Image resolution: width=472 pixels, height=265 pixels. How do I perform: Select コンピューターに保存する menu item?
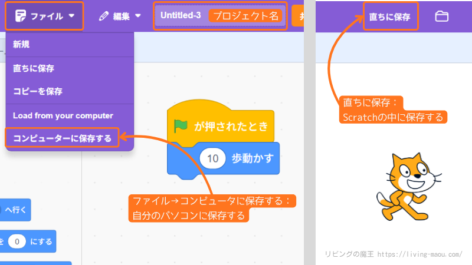(62, 138)
